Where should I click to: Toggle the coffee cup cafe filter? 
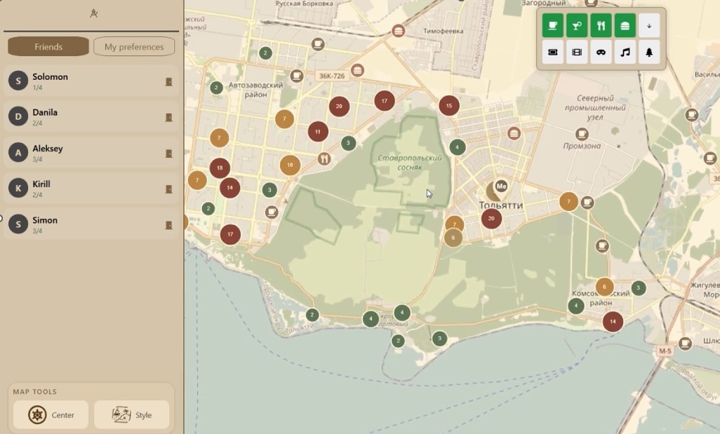[553, 26]
